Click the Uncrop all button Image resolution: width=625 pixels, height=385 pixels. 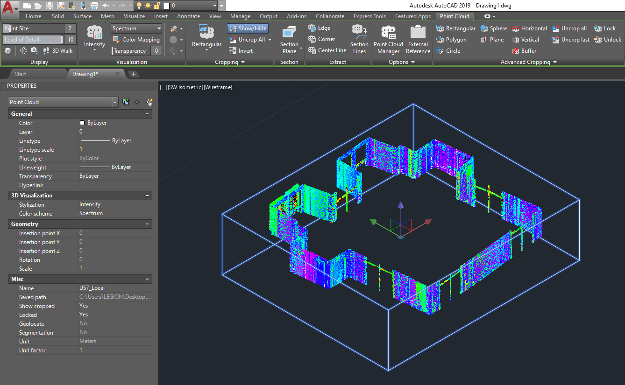[569, 28]
